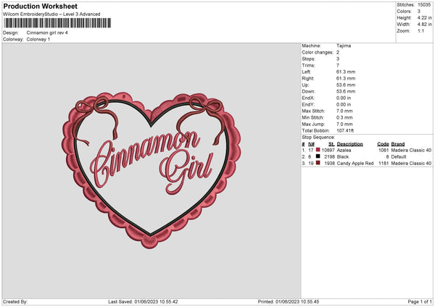The width and height of the screenshot is (435, 307).
Task: Click the Width value 4.82 in
Action: [x=424, y=25]
